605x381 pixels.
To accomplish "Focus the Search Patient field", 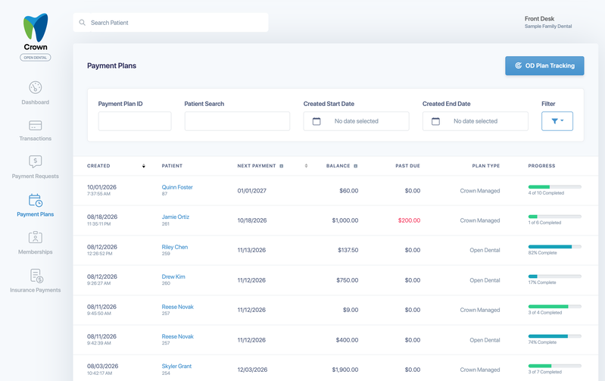I will 170,23.
